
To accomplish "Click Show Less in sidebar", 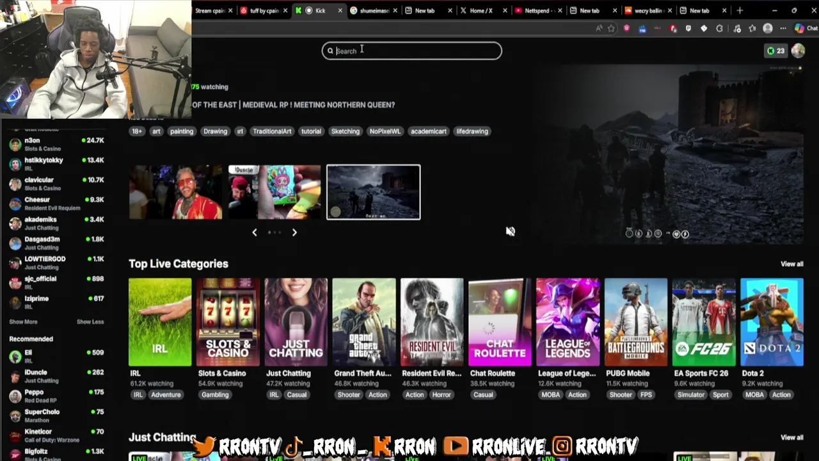I will (90, 322).
